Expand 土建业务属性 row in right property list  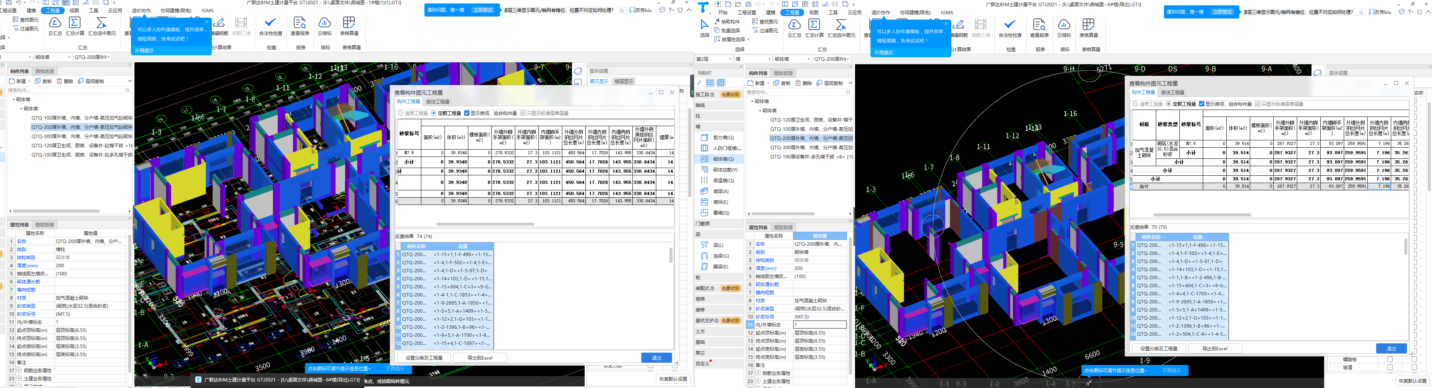[x=758, y=381]
